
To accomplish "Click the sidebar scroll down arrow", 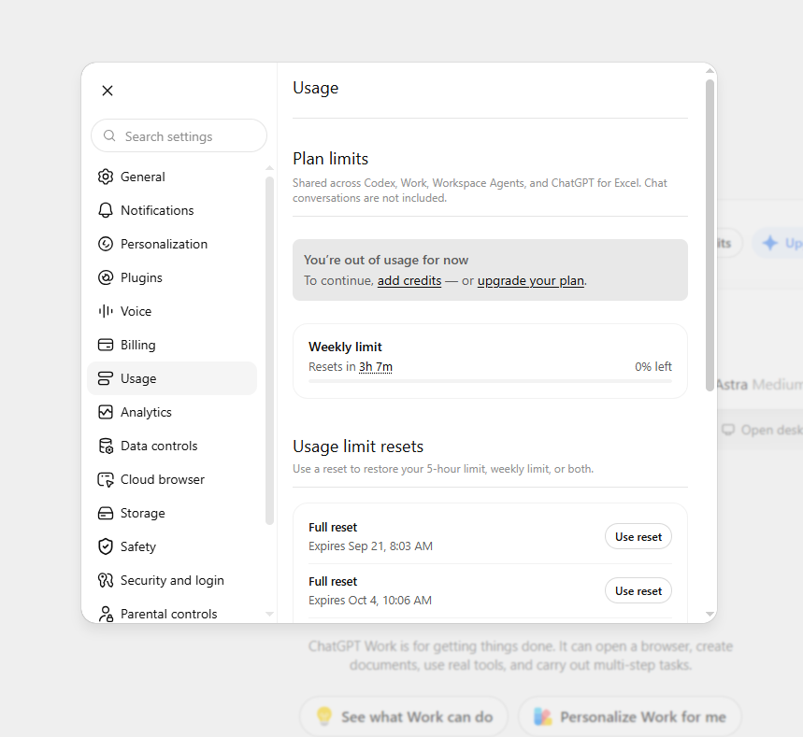I will coord(270,614).
